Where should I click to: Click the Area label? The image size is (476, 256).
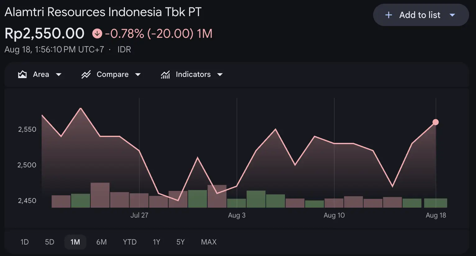tap(41, 74)
